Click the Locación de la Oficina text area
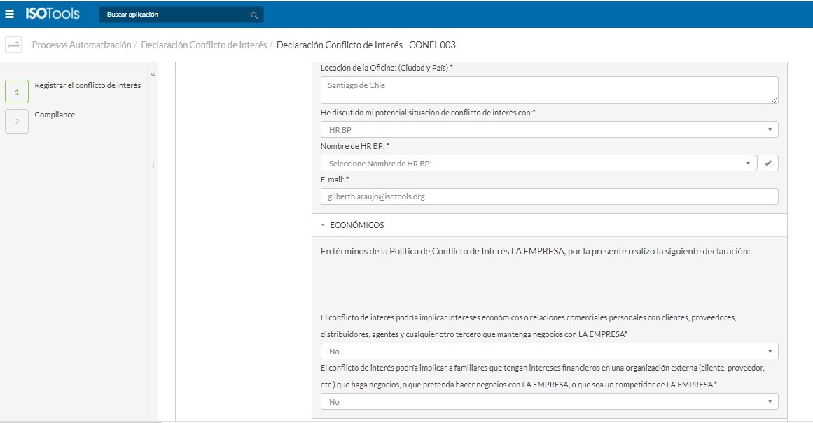 (549, 90)
